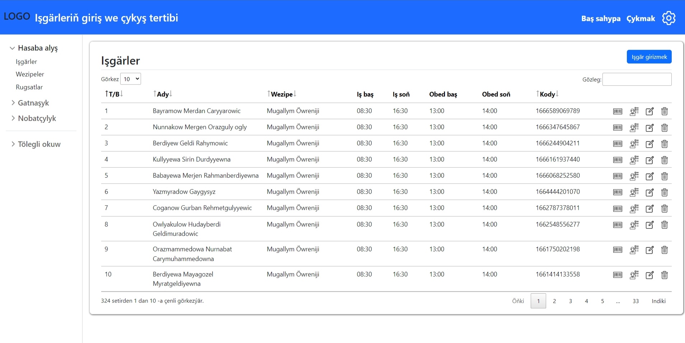The image size is (685, 343).
Task: Delete employee Kullyyewa Sirin Durdyyewna
Action: point(664,160)
